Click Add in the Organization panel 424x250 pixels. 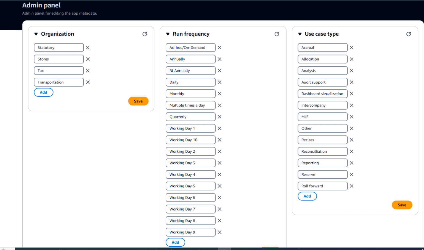(x=43, y=92)
